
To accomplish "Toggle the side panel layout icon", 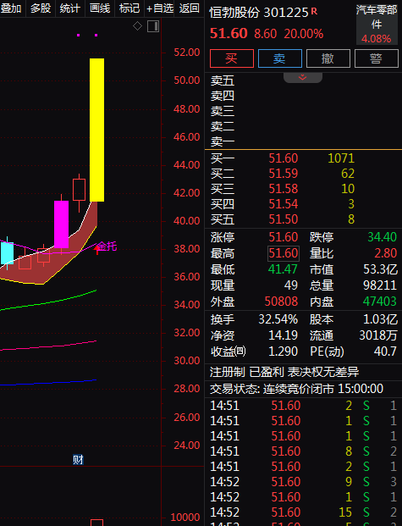I will [x=153, y=26].
